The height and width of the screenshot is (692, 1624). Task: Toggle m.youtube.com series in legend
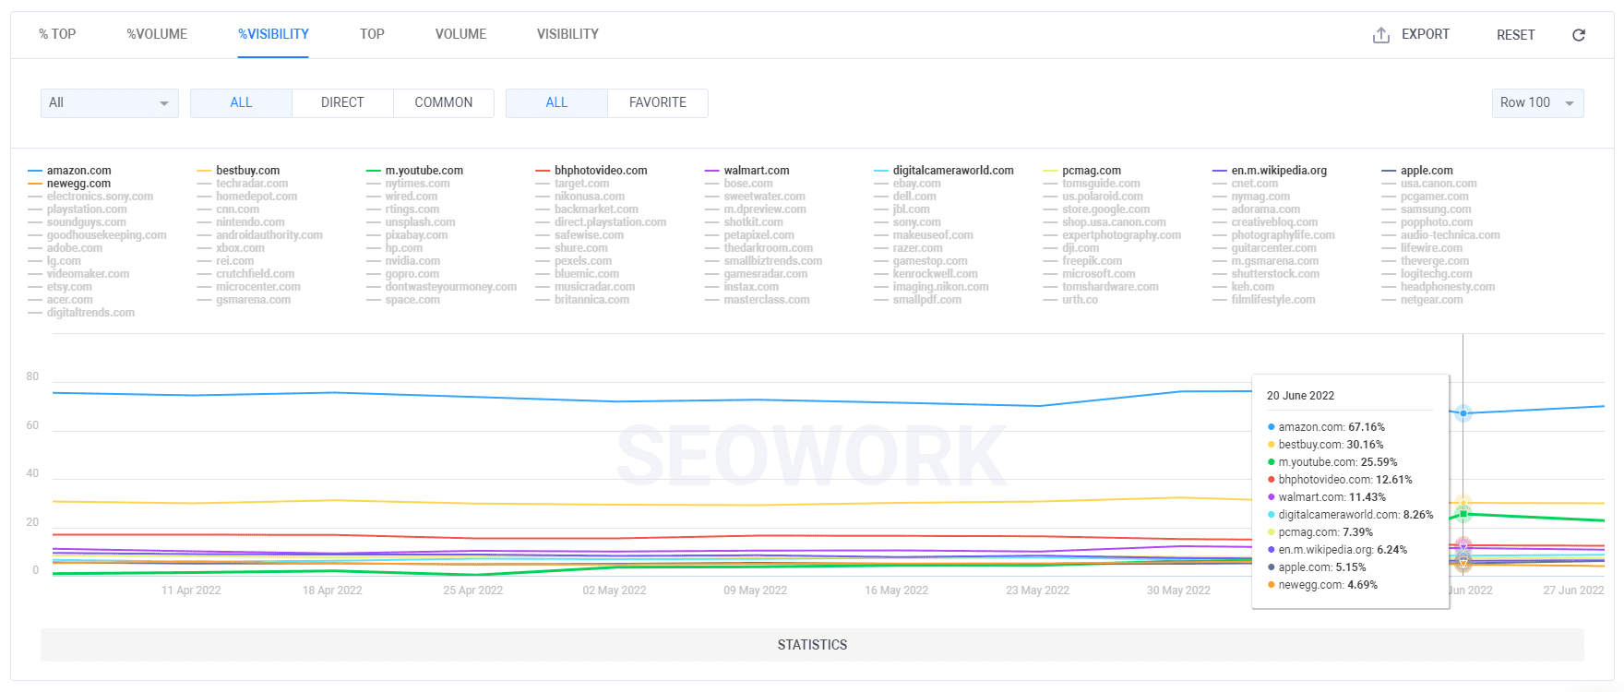[x=414, y=171]
